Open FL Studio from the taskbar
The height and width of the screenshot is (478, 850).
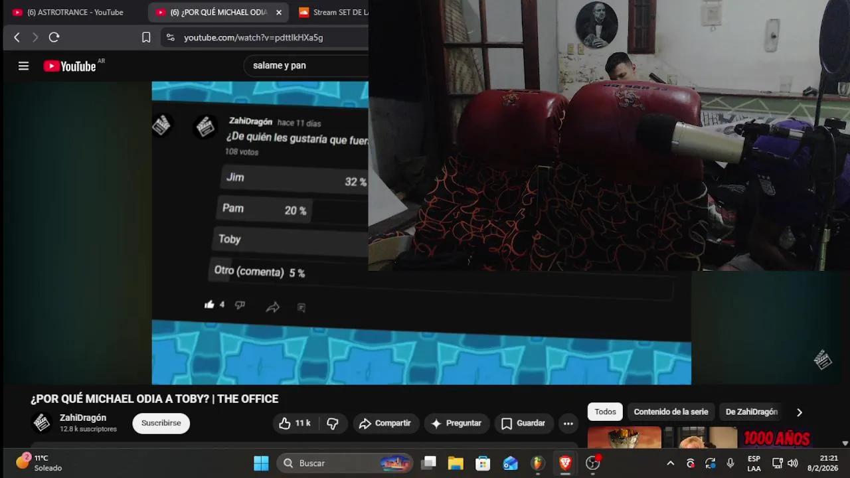click(537, 463)
